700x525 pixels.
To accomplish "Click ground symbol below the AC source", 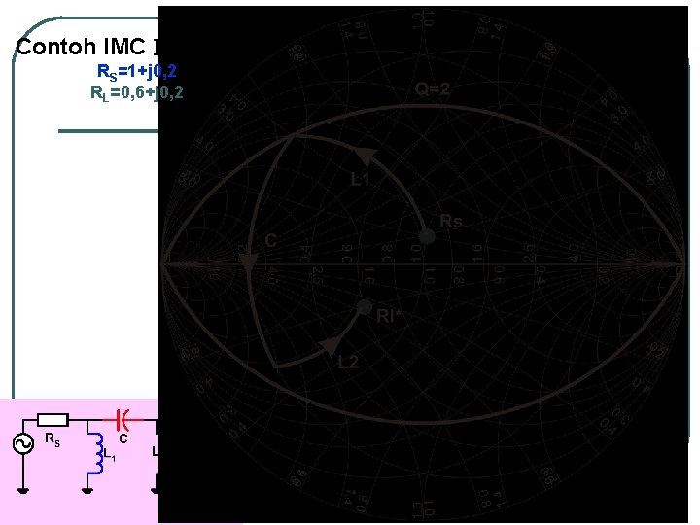I will pos(23,491).
